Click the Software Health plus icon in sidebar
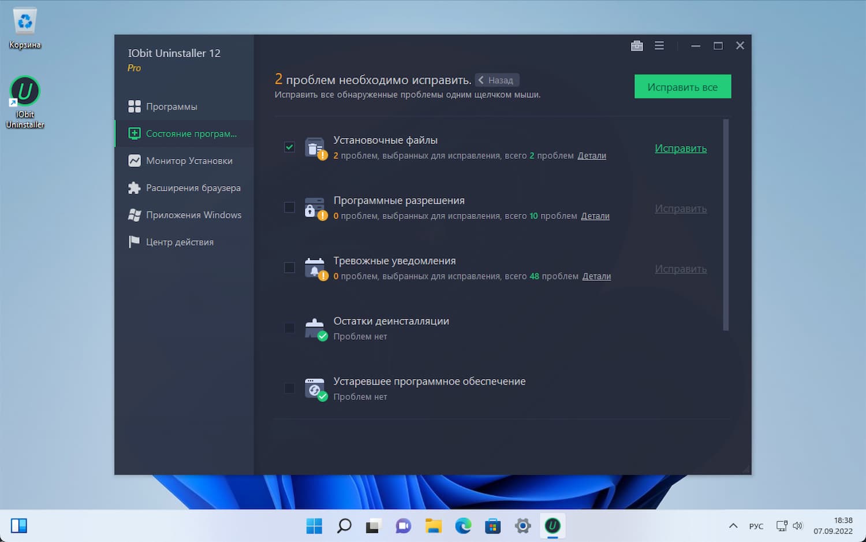The image size is (866, 542). click(135, 133)
